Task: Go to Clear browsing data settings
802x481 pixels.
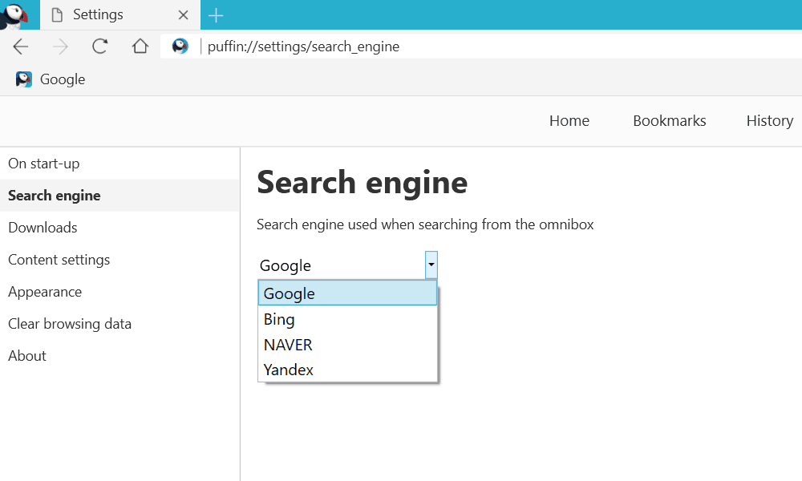Action: (x=70, y=323)
